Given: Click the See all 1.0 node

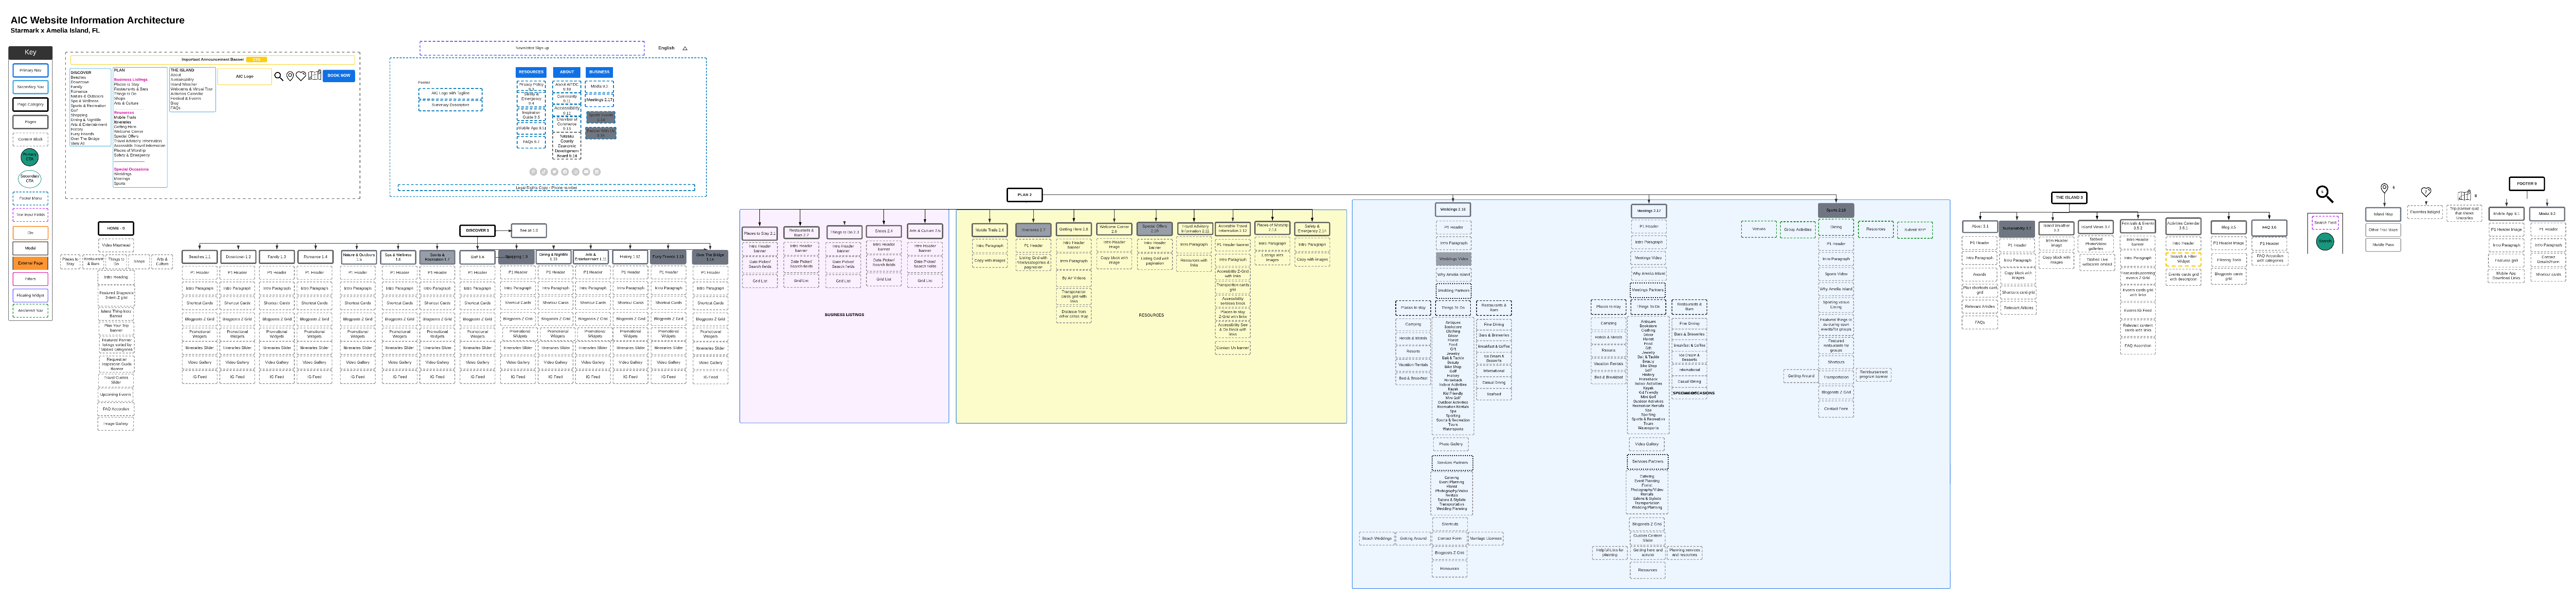Looking at the screenshot, I should (x=529, y=230).
